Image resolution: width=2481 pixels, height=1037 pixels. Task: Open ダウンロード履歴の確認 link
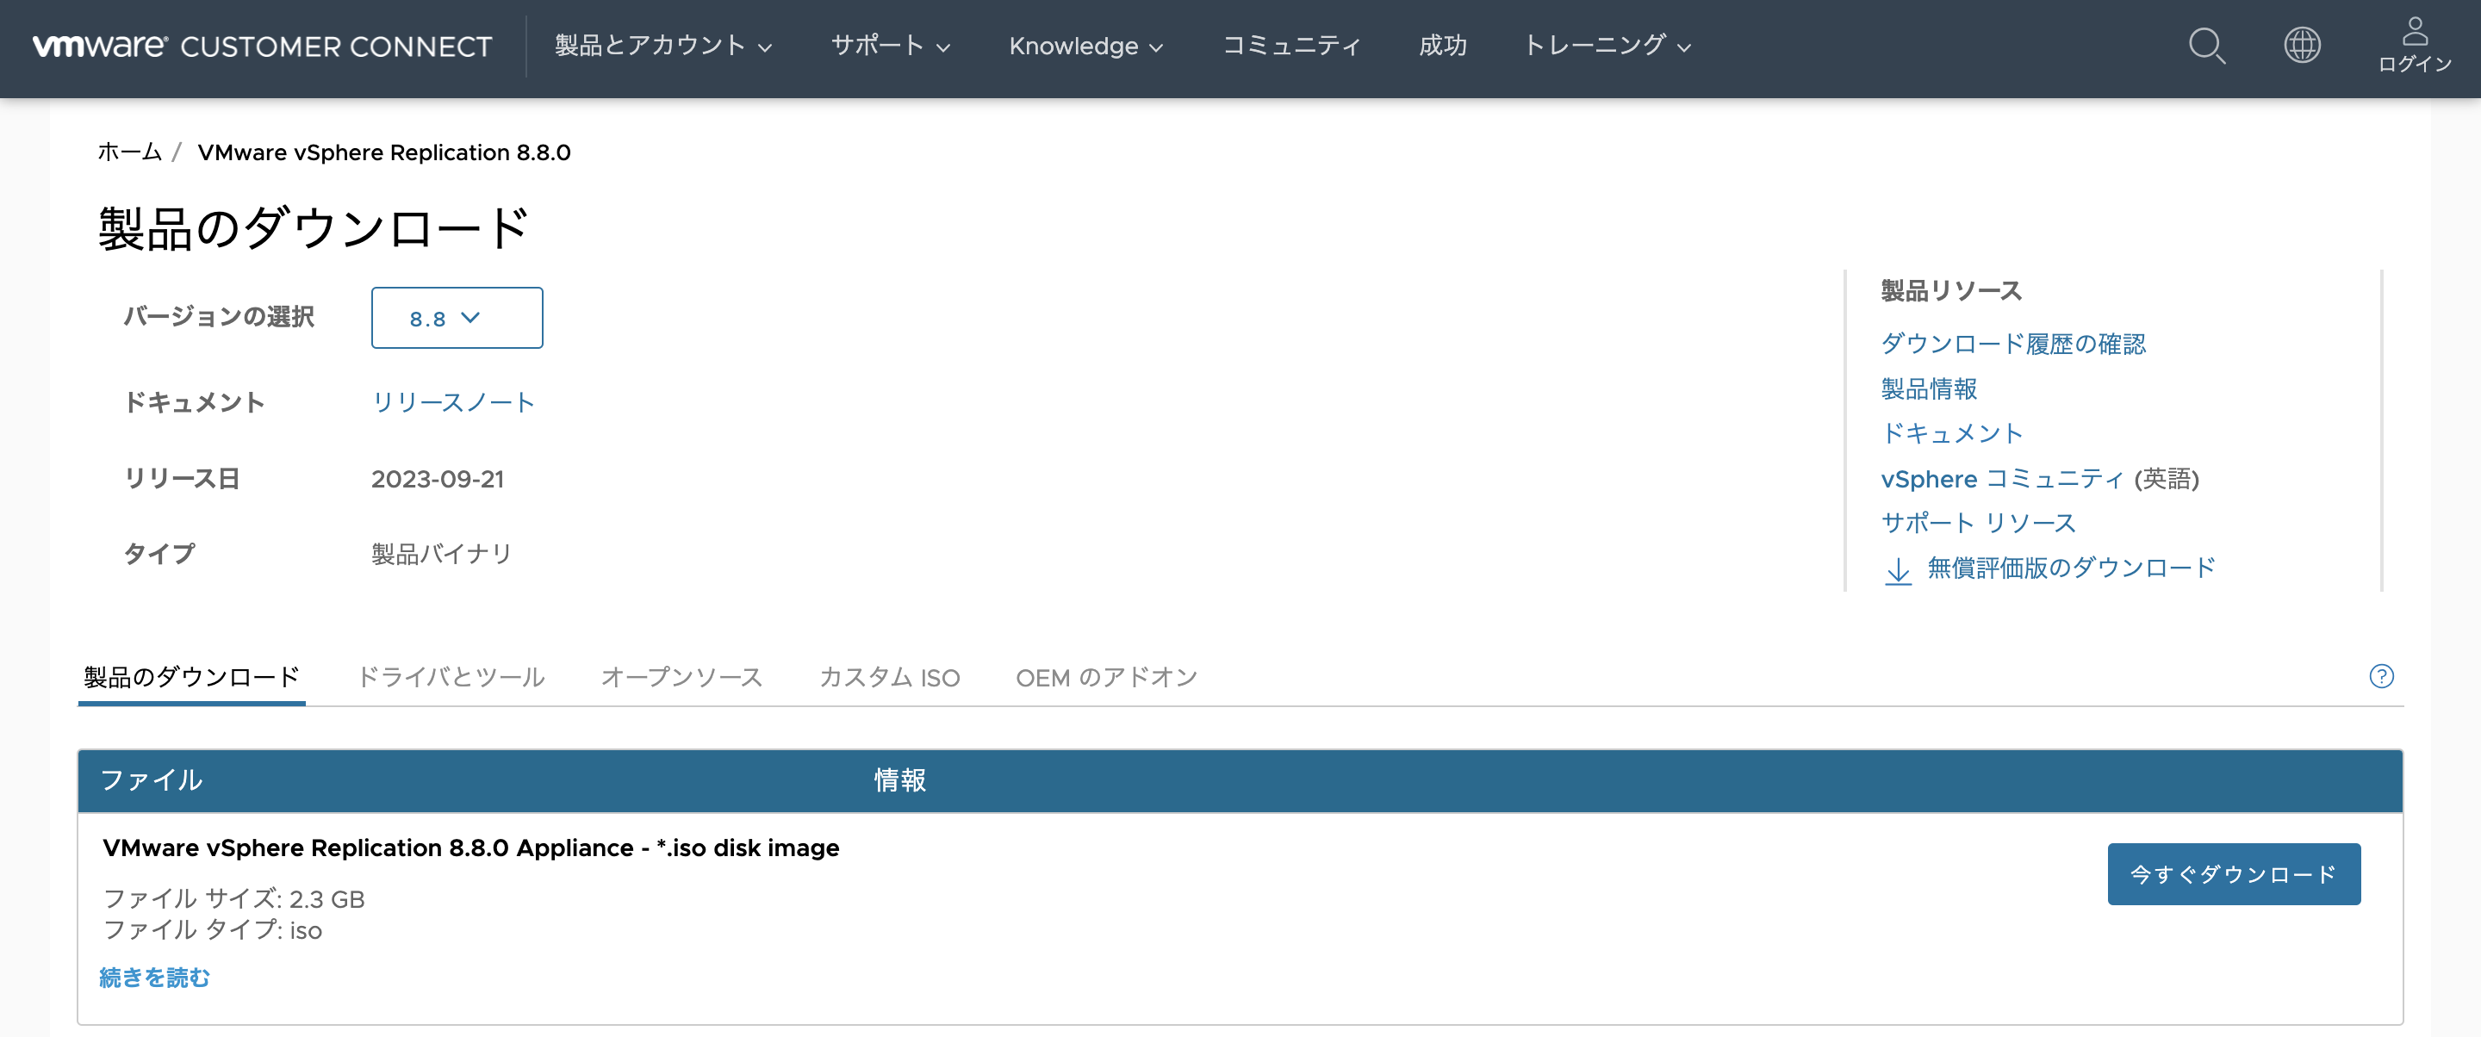click(2013, 344)
